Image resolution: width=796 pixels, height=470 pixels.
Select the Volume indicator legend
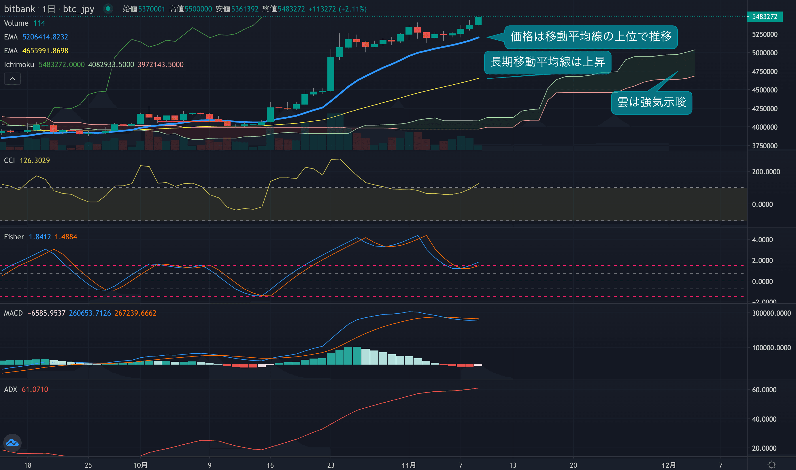tap(16, 23)
